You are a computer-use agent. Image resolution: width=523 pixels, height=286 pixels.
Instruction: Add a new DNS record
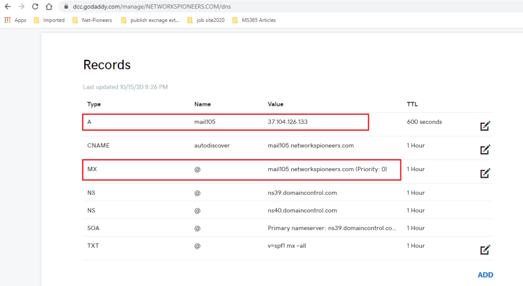pos(485,275)
